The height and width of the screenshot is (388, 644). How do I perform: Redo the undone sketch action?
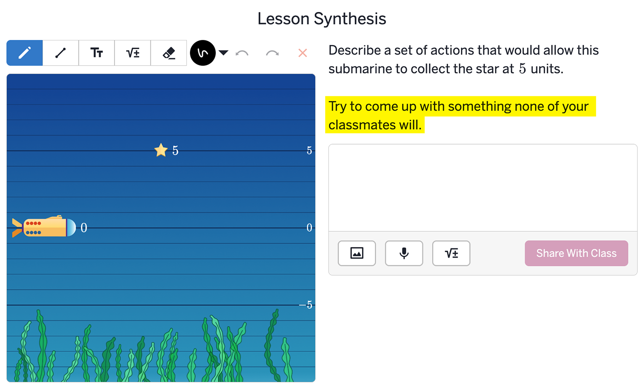coord(272,53)
